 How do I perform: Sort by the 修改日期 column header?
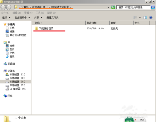98,23
